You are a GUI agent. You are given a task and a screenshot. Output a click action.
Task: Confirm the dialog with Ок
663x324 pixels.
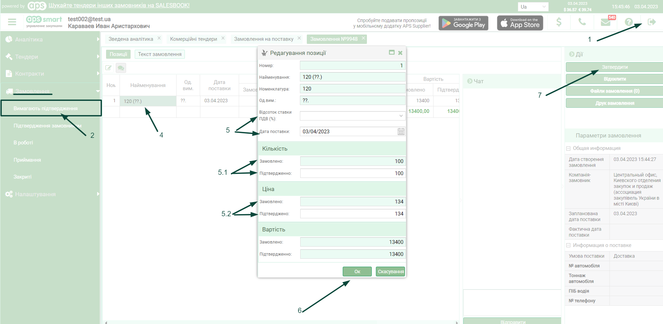tap(357, 271)
